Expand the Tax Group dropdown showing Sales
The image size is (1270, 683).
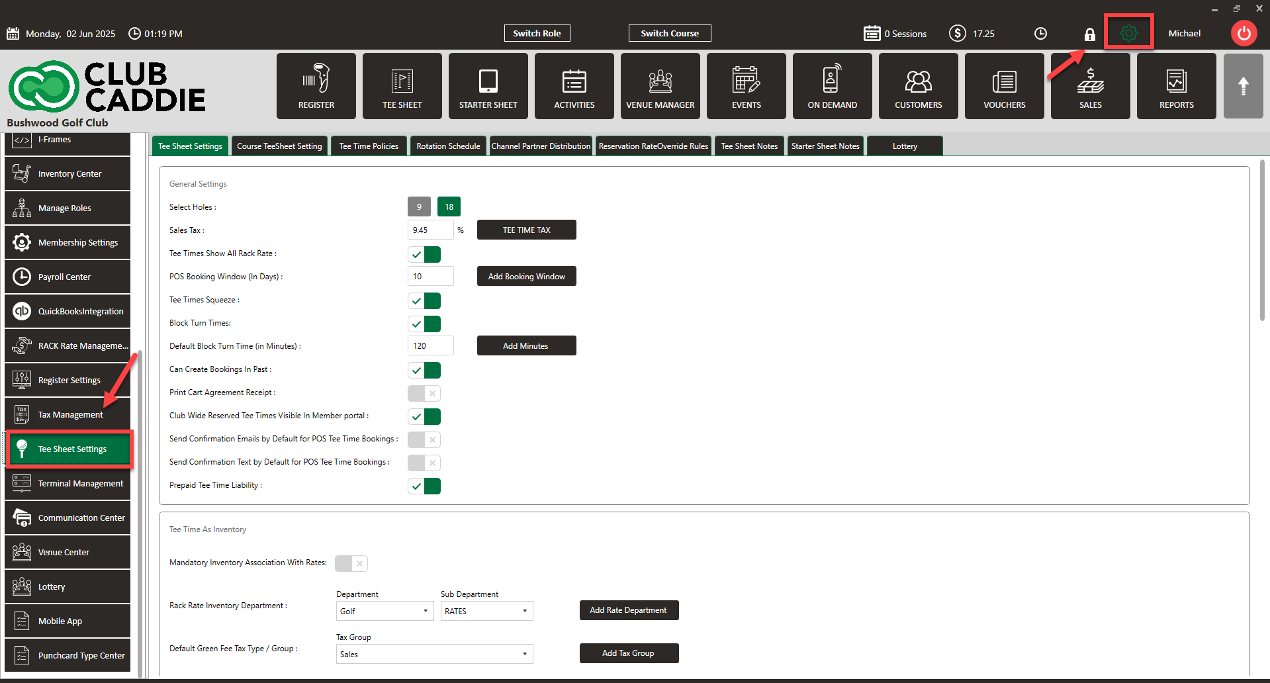[x=435, y=654]
